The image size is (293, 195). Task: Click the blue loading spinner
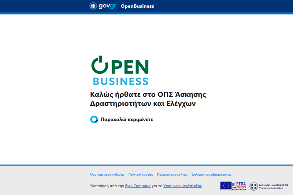(94, 119)
